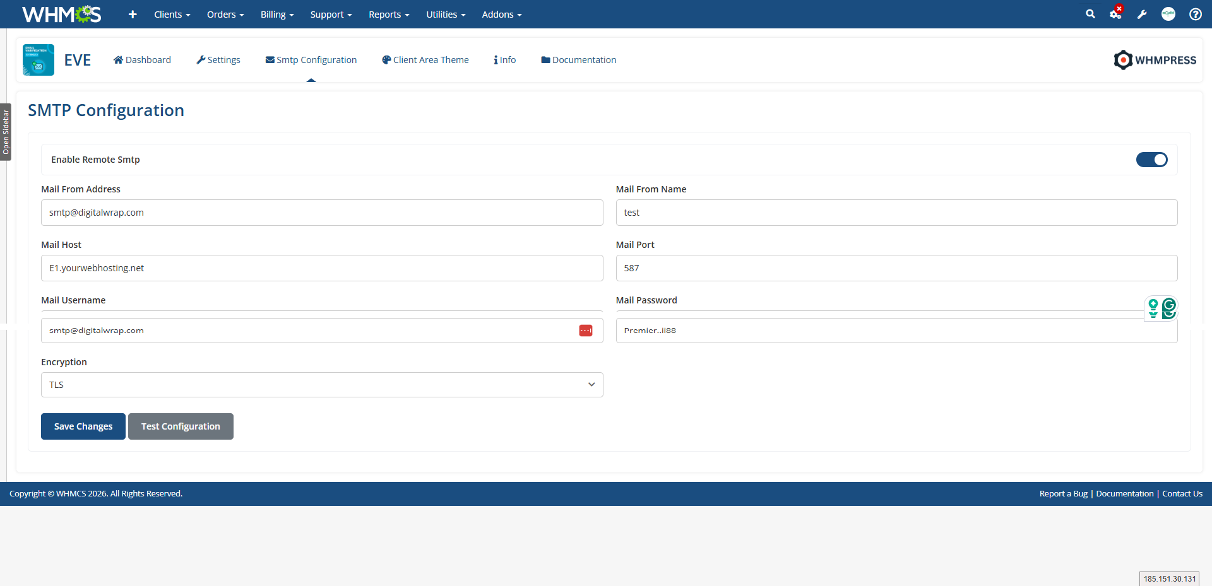
Task: Click the EVE module title text
Action: click(x=78, y=60)
